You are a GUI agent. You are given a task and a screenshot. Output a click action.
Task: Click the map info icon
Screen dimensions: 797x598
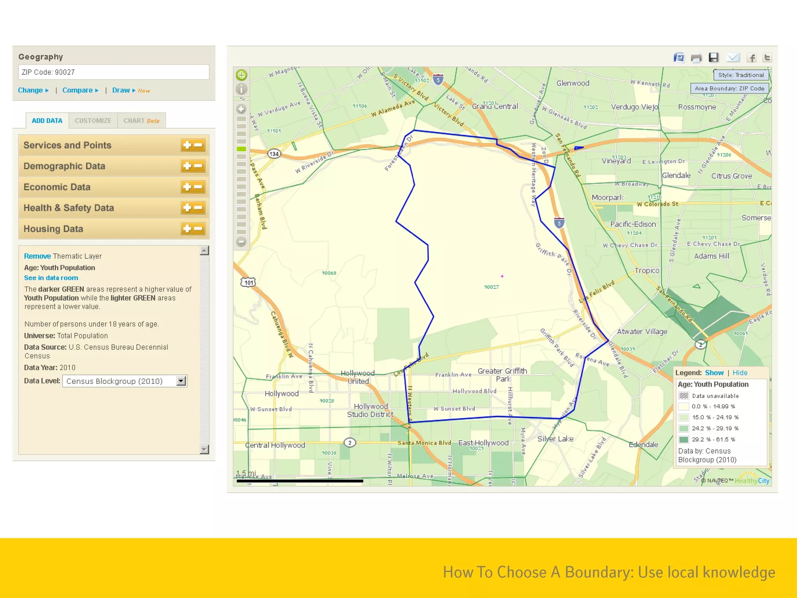point(241,89)
